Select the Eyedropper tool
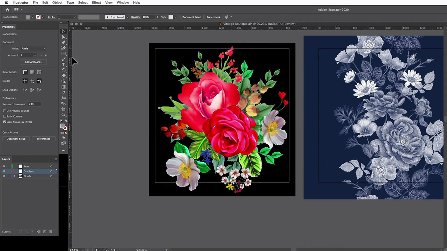Image resolution: width=447 pixels, height=251 pixels. [64, 93]
